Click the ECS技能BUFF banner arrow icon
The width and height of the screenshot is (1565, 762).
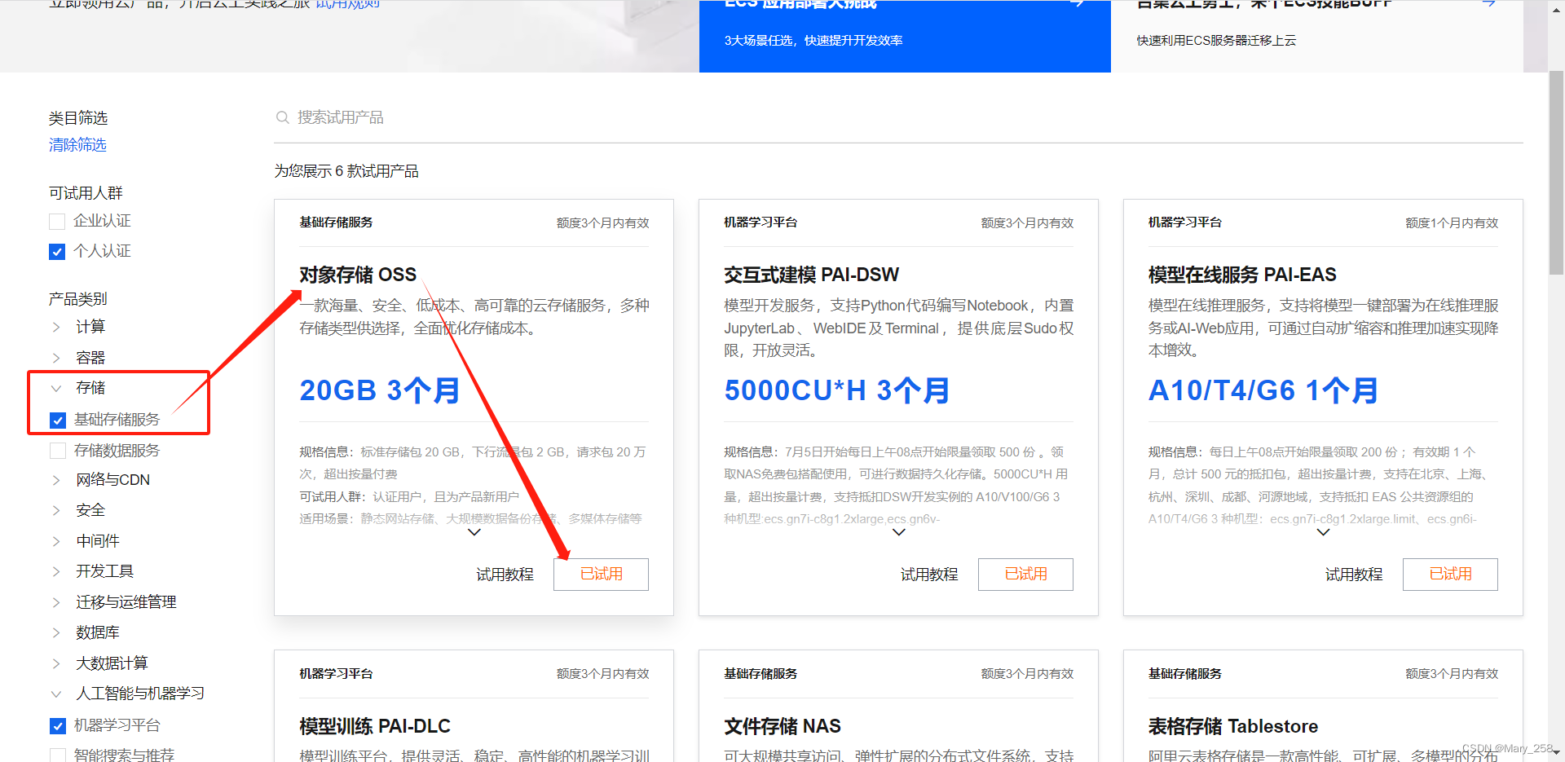1488,4
